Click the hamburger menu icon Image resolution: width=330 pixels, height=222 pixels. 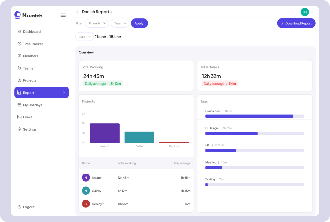[63, 15]
